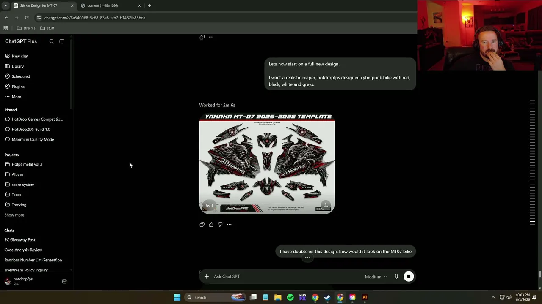The width and height of the screenshot is (542, 304).
Task: Launch Steam from the taskbar
Action: [x=327, y=297]
